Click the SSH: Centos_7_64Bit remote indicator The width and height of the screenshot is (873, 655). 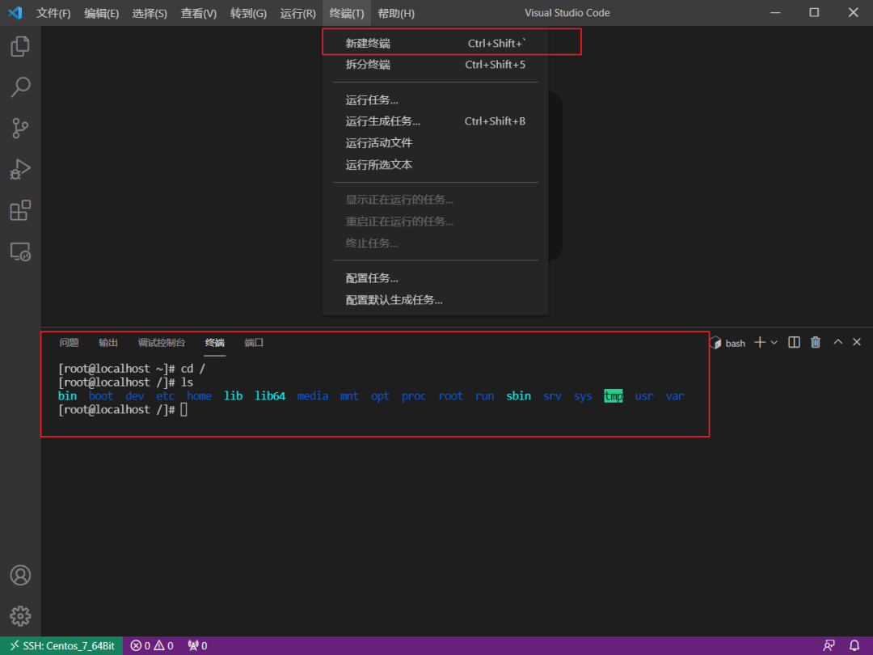(61, 645)
